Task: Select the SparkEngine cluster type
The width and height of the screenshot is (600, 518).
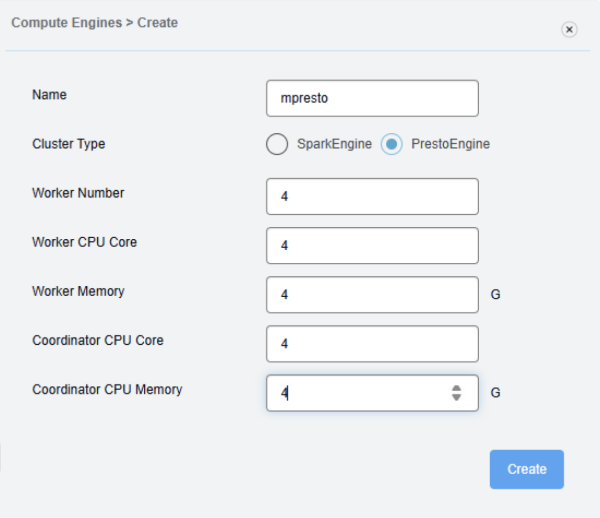Action: point(277,144)
